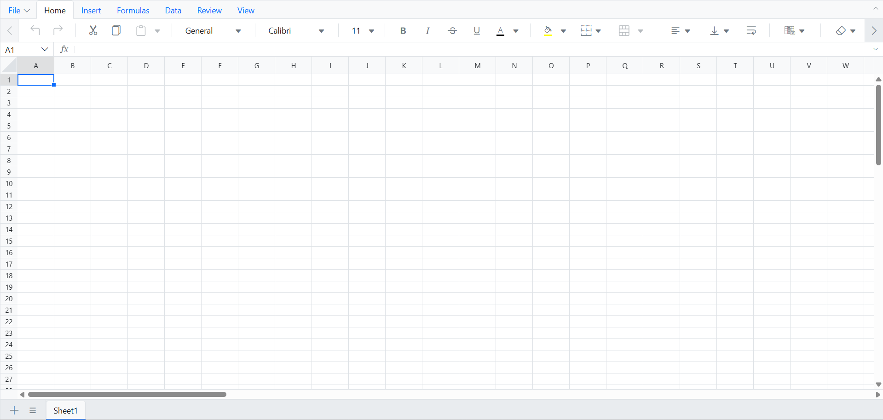Click the horizontal scrollbar right arrow
Screen dimensions: 883x420
pyautogui.click(x=877, y=395)
